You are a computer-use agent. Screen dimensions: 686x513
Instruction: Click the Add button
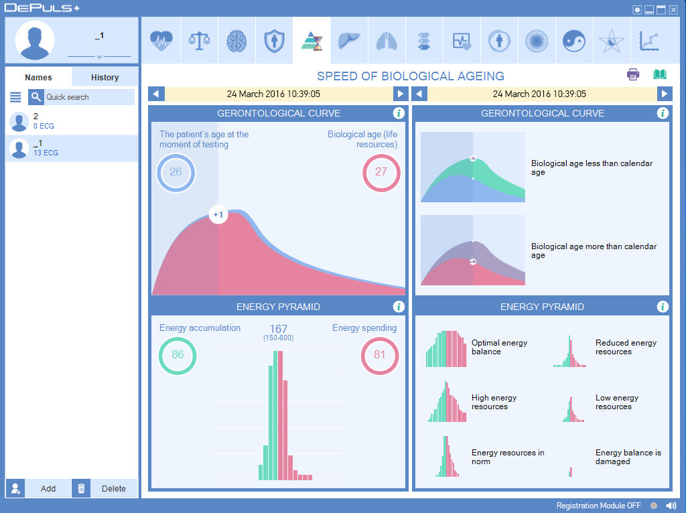click(48, 488)
